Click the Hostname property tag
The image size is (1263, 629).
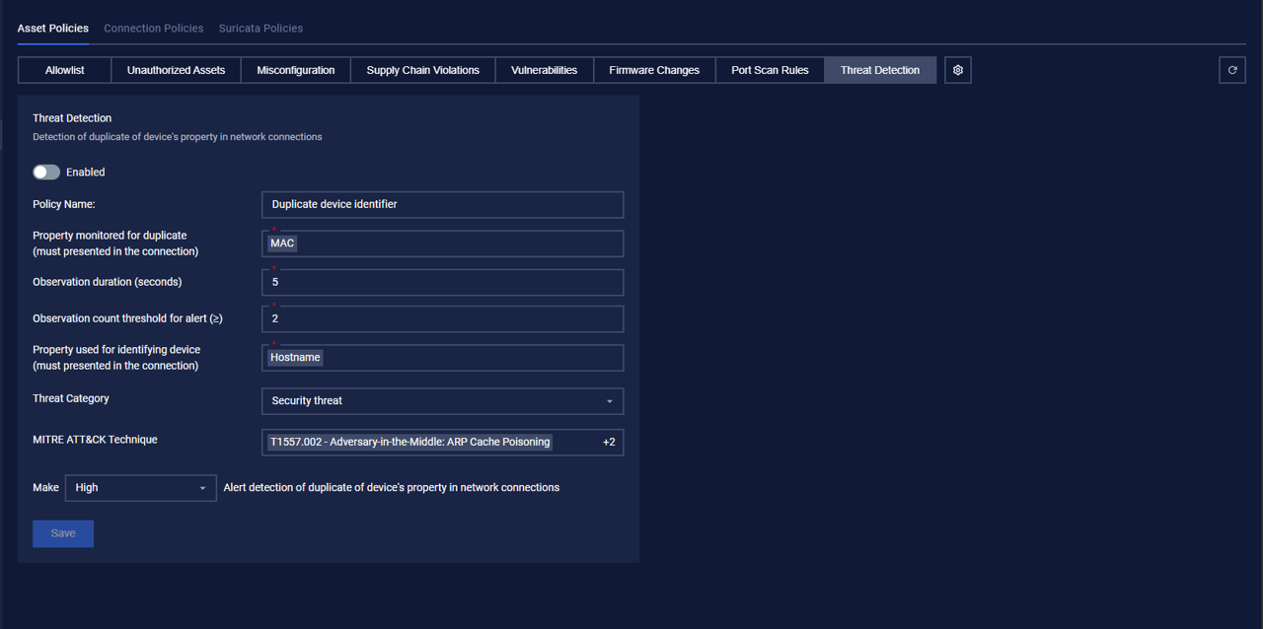(x=295, y=358)
